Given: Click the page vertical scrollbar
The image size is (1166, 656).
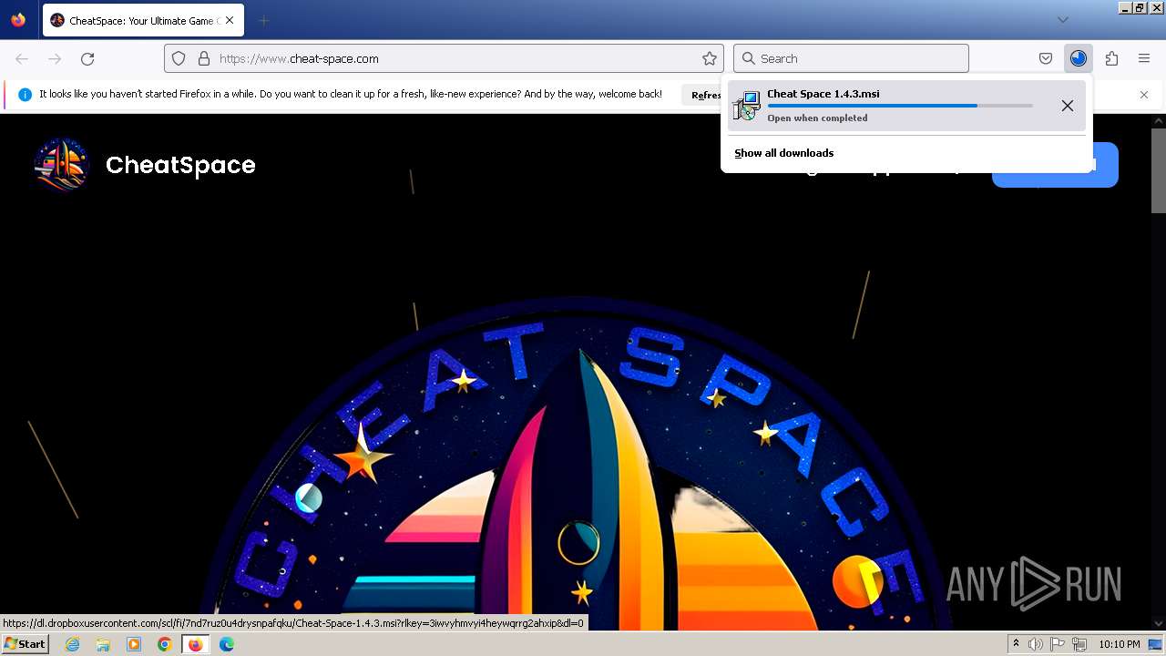Looking at the screenshot, I should tap(1158, 372).
